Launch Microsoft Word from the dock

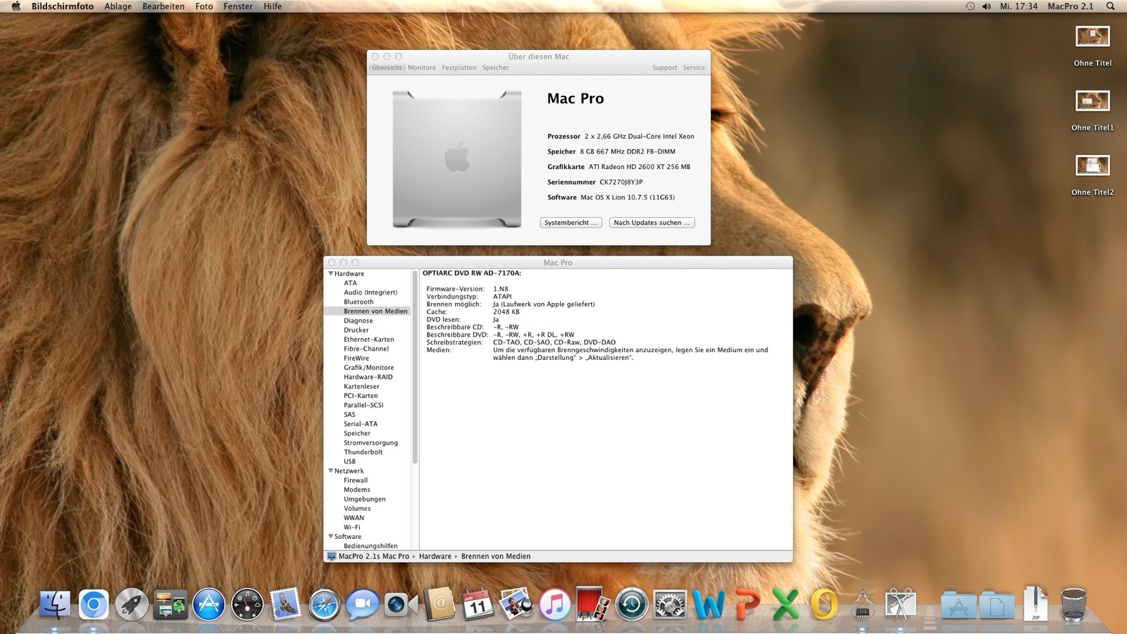708,604
